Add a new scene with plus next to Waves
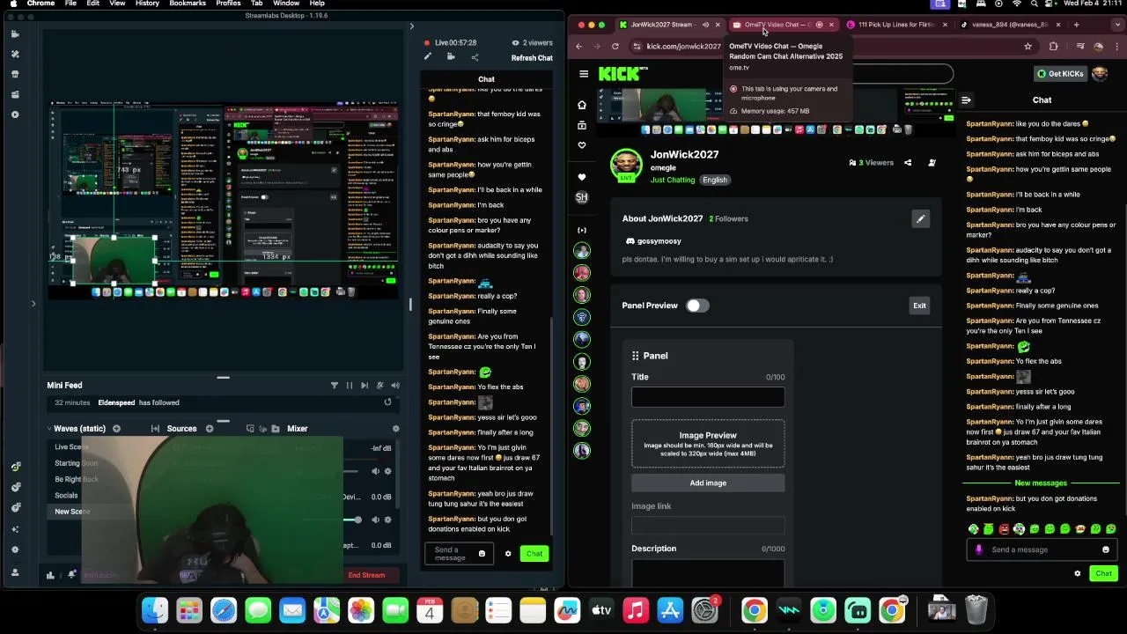 pos(116,429)
